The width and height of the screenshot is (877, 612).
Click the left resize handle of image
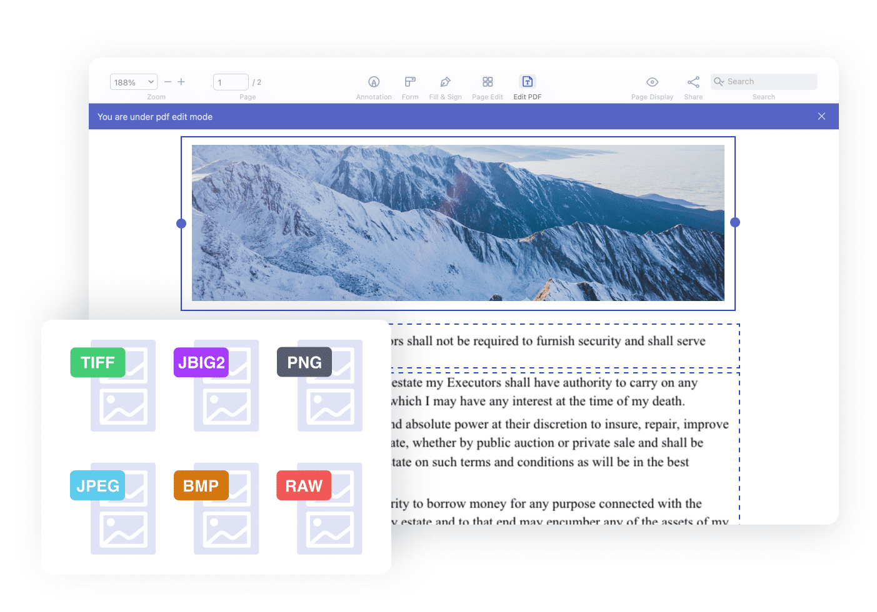click(x=181, y=224)
